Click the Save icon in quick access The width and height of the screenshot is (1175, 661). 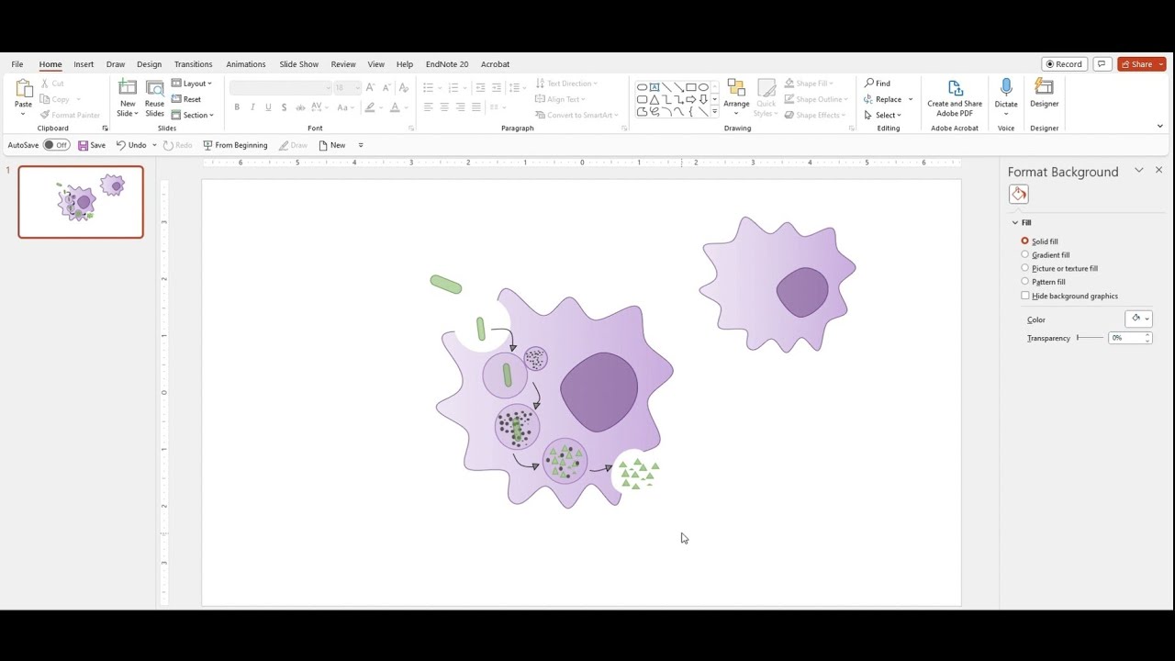click(x=84, y=145)
